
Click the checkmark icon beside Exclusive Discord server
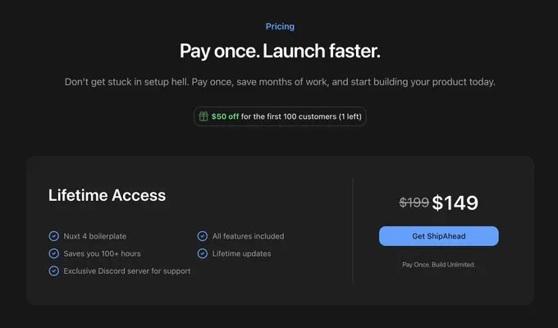point(54,271)
